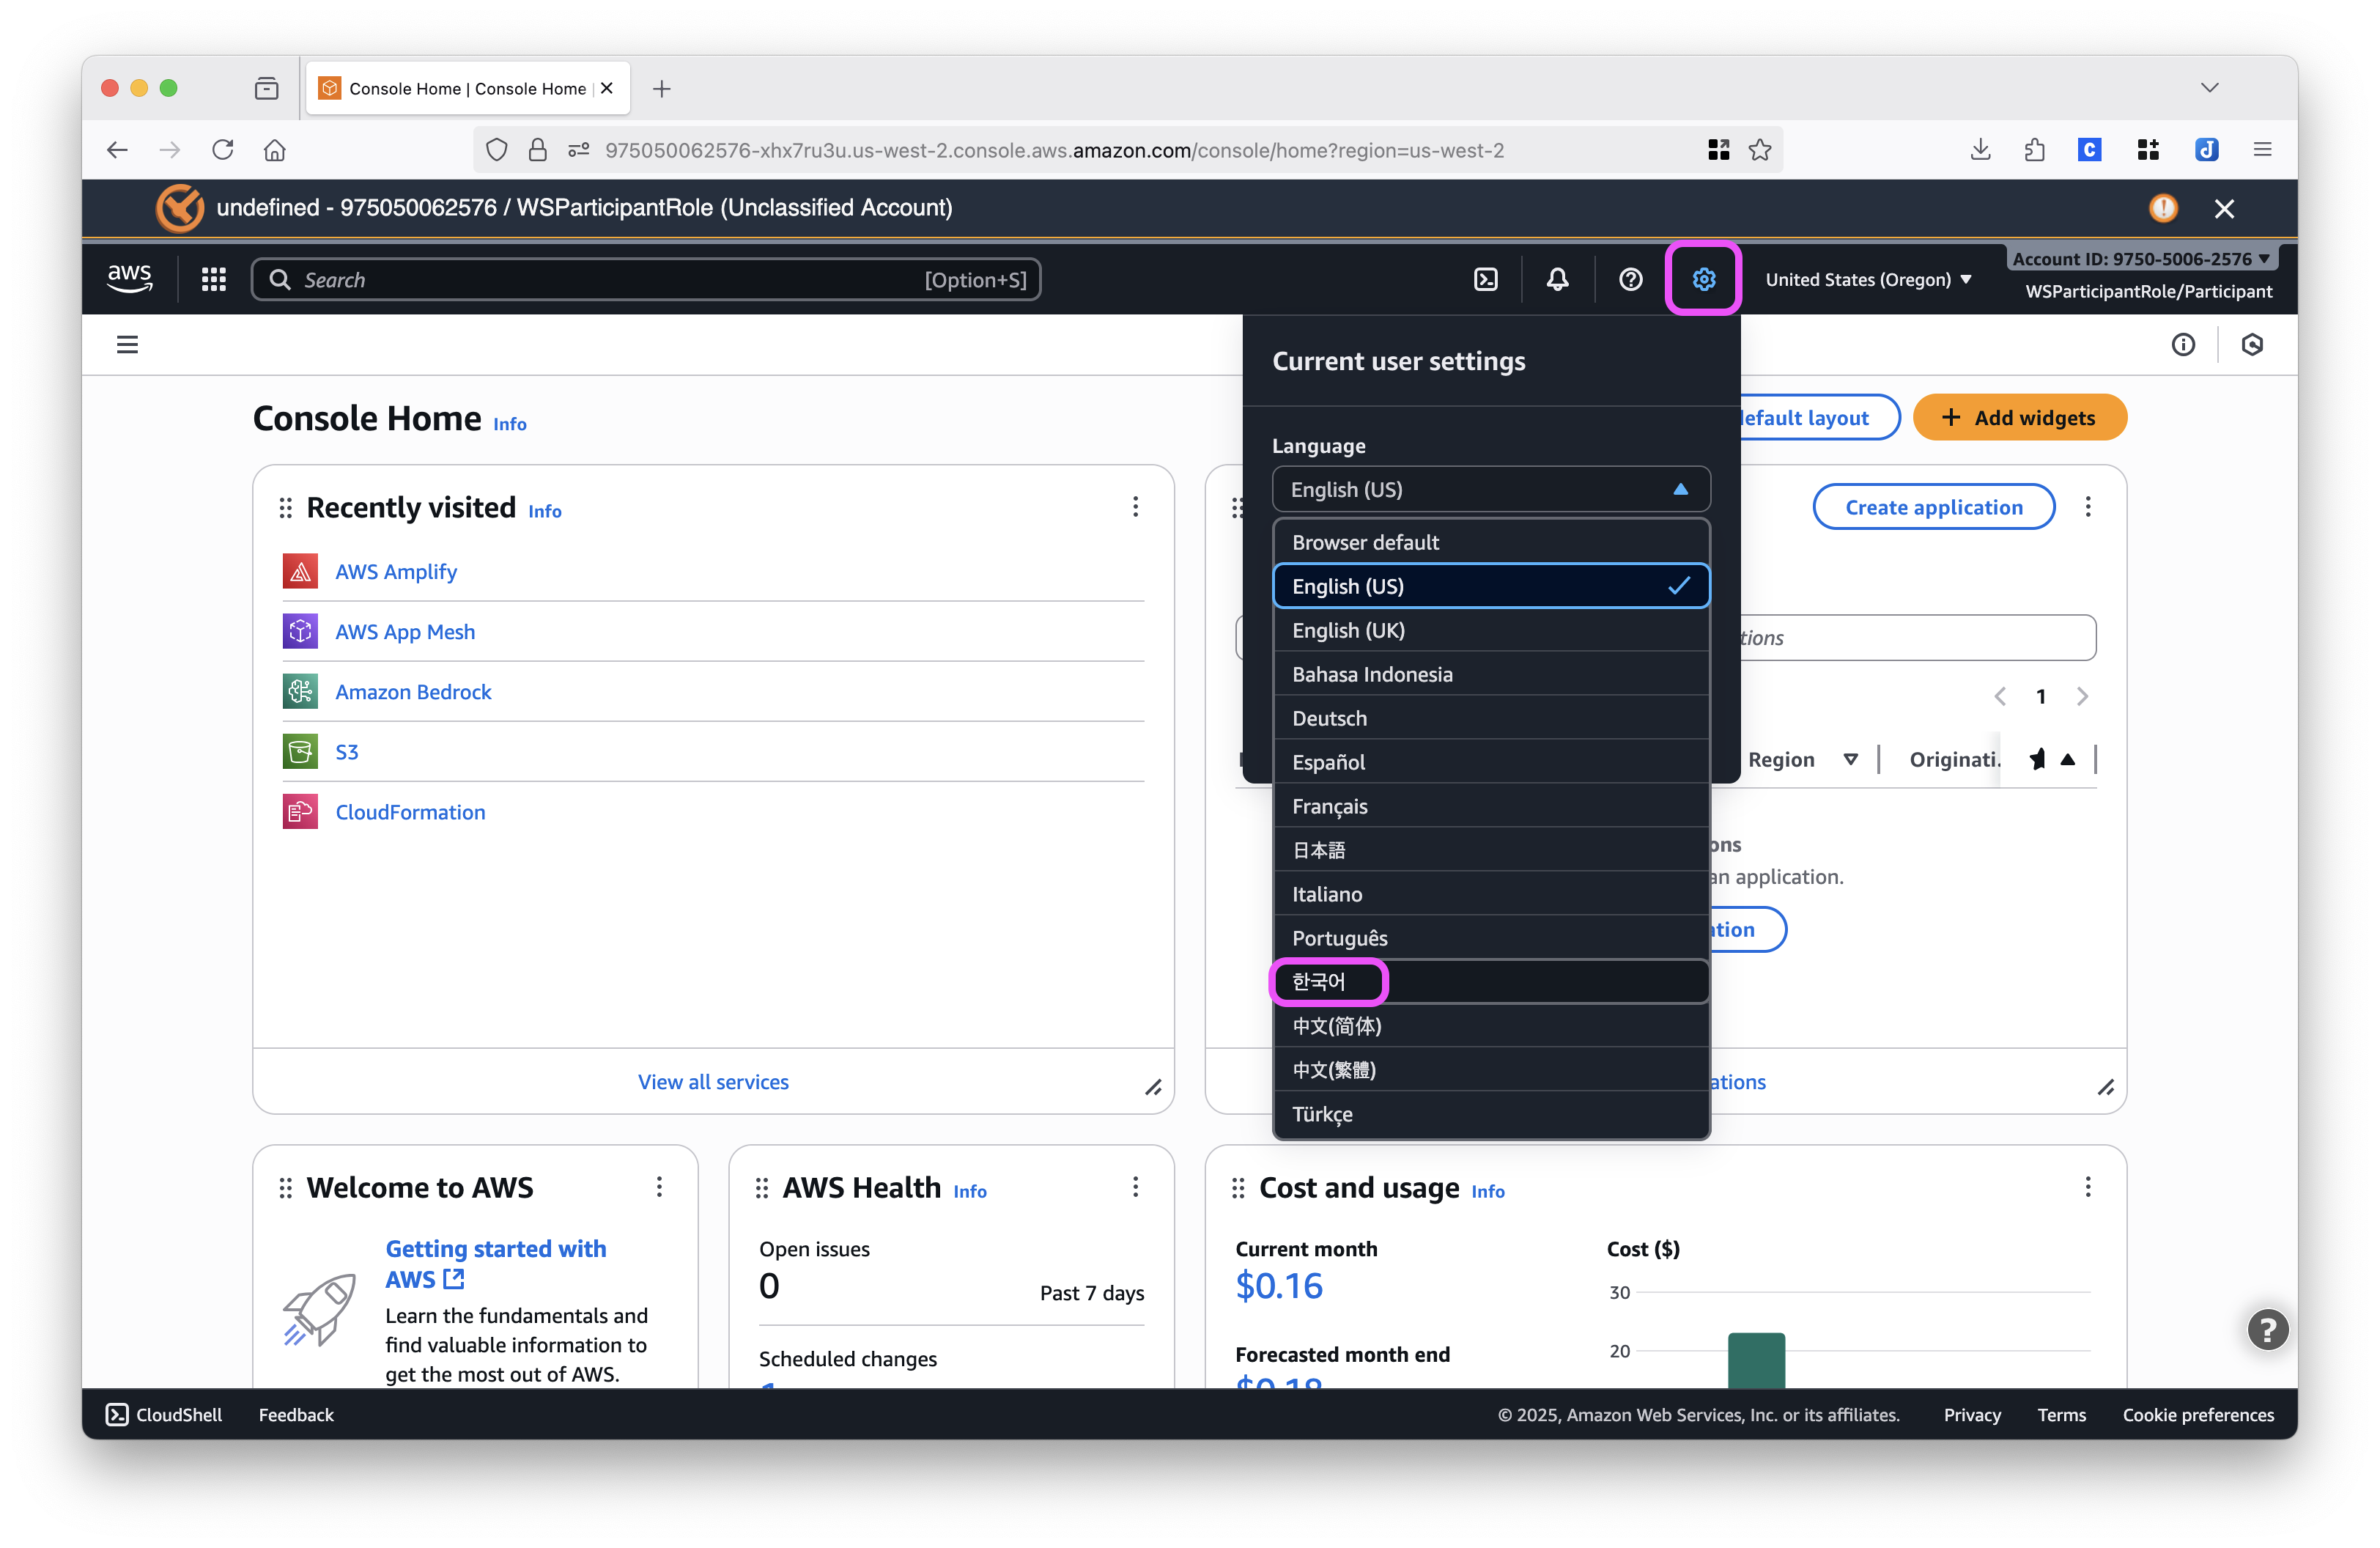Click the Create application button
The height and width of the screenshot is (1548, 2380).
click(1933, 507)
